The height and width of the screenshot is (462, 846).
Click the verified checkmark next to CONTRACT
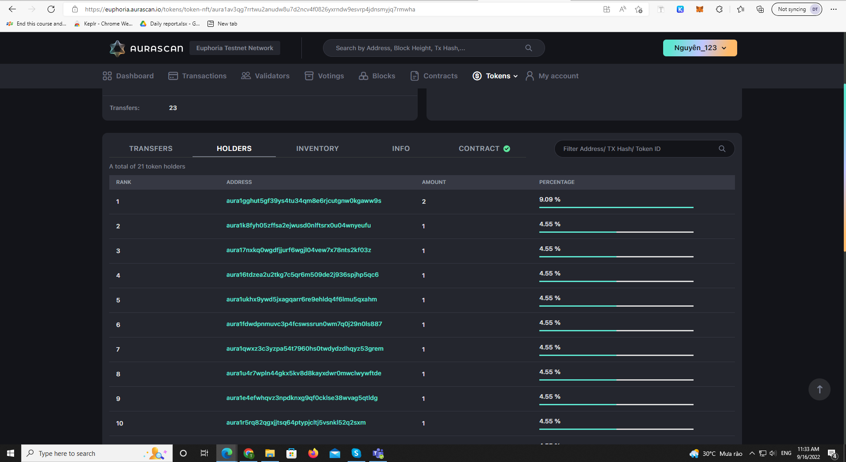[507, 149]
